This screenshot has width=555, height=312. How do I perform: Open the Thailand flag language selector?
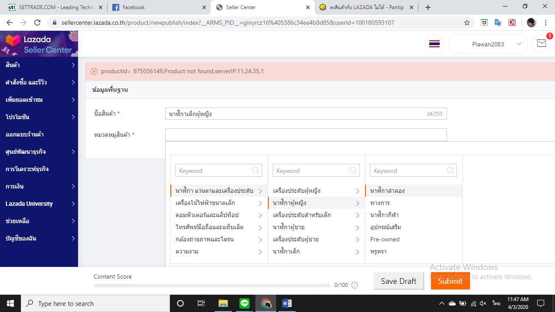click(434, 44)
